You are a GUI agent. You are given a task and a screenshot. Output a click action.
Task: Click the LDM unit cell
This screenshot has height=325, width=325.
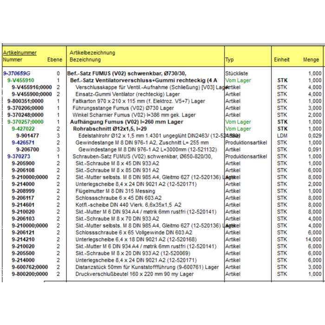[x=282, y=136]
